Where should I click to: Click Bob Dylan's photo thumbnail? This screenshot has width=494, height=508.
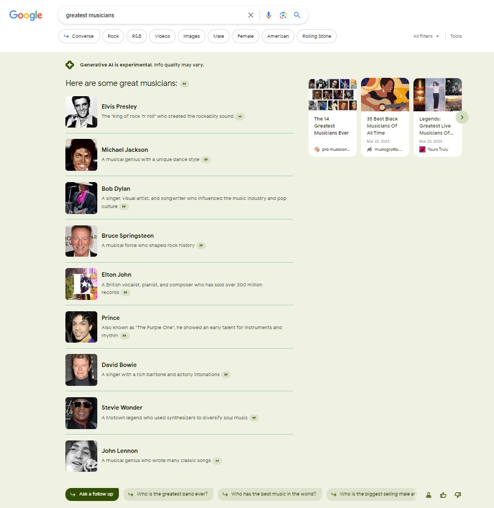tap(81, 198)
